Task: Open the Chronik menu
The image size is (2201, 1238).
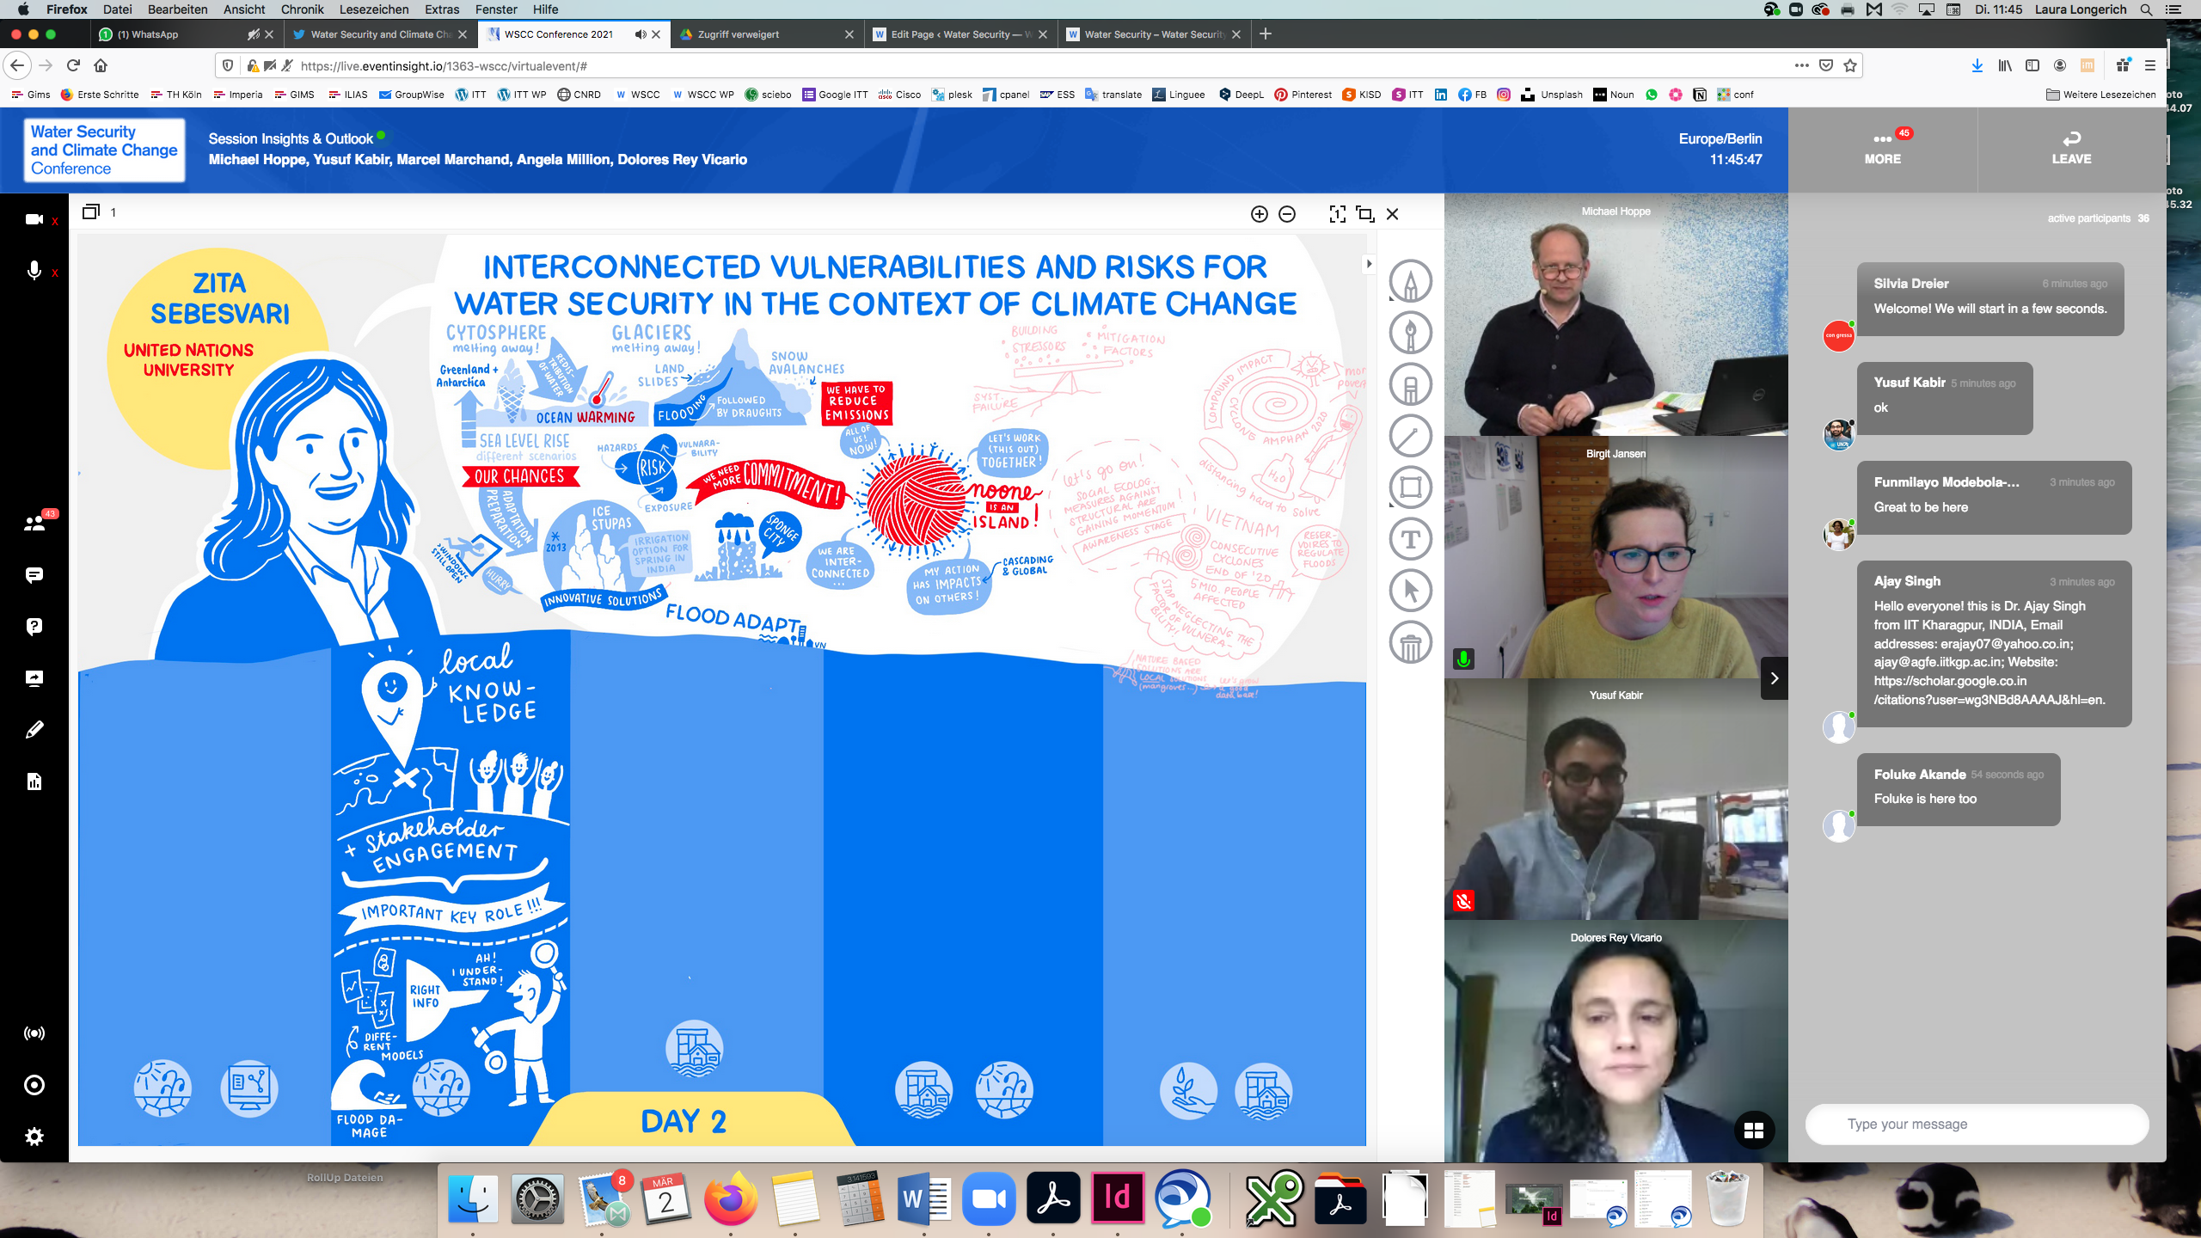Action: pyautogui.click(x=302, y=9)
